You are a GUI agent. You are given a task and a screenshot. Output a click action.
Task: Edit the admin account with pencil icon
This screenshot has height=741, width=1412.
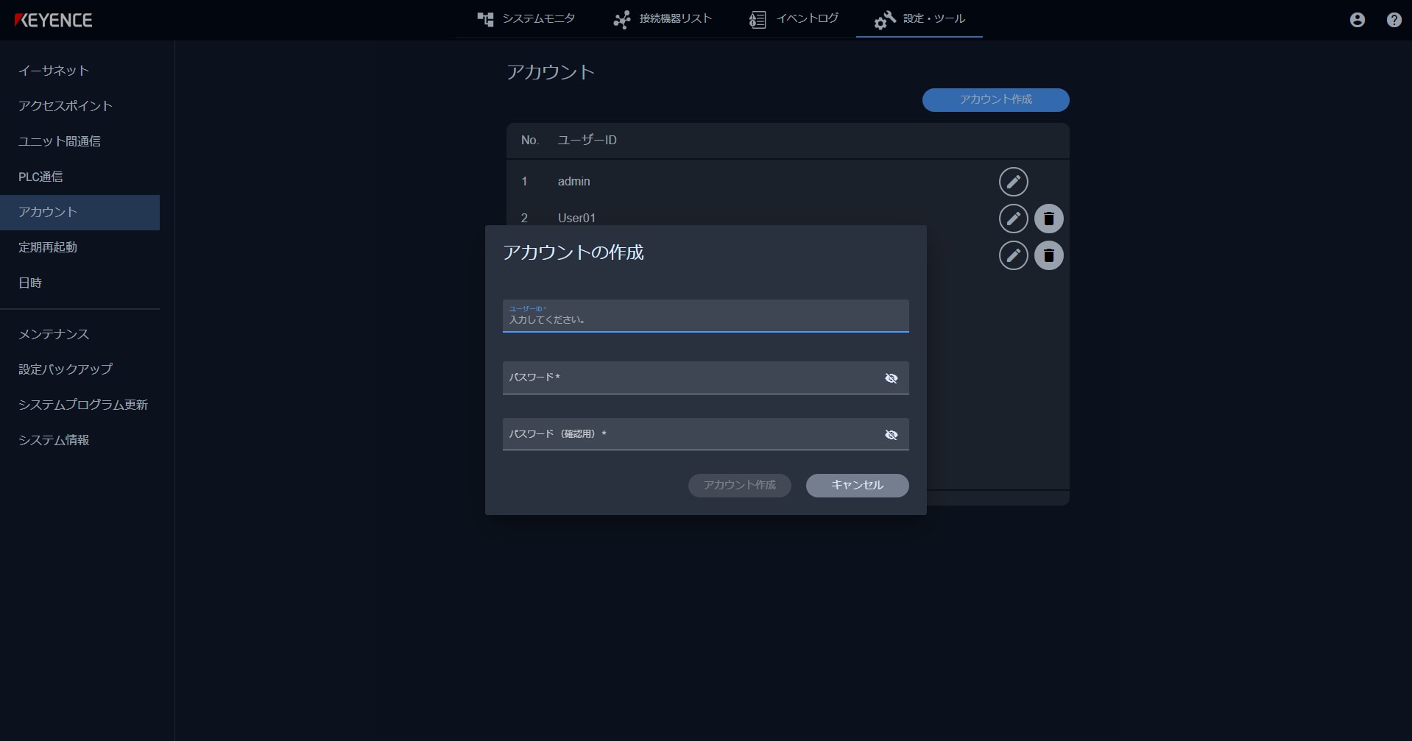click(1013, 181)
